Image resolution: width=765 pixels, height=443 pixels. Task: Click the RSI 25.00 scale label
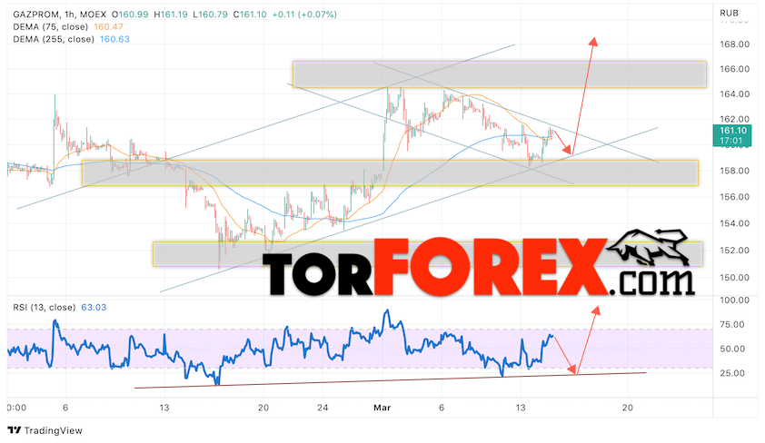click(732, 373)
